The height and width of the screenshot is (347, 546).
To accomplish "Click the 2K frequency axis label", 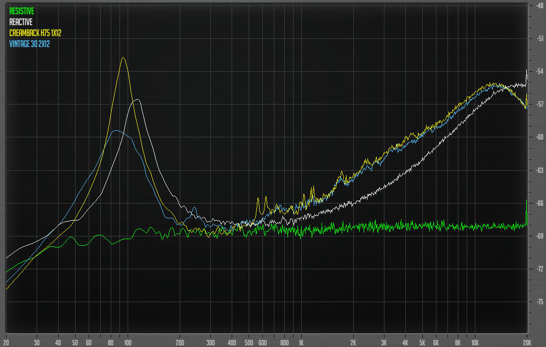I will point(353,343).
